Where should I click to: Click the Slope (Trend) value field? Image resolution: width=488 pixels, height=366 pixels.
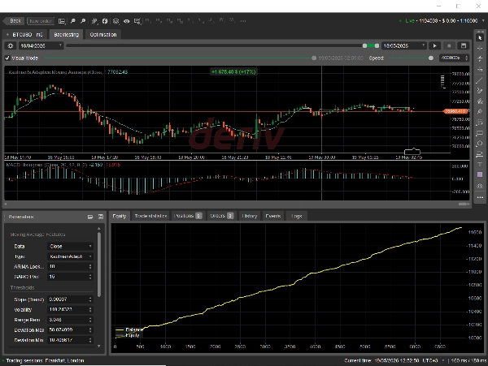tap(71, 299)
